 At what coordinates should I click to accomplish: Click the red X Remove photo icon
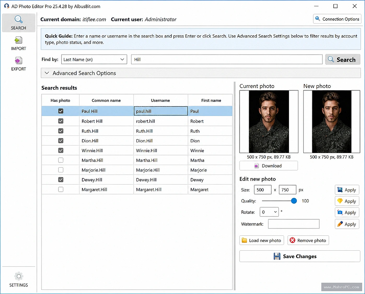pos(293,240)
